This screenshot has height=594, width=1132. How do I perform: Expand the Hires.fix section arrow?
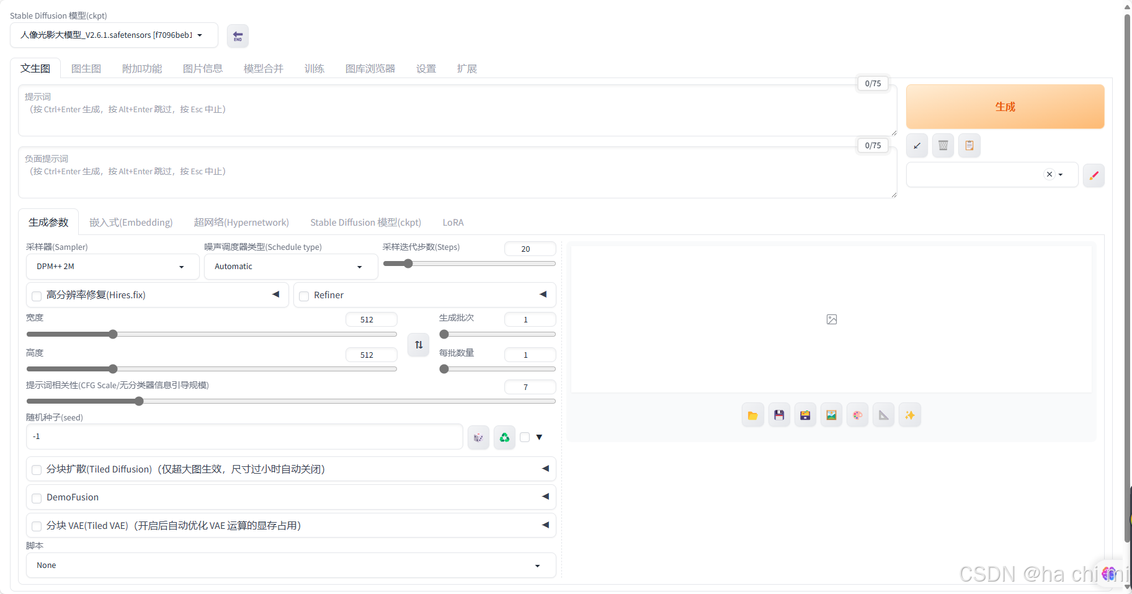(x=276, y=295)
